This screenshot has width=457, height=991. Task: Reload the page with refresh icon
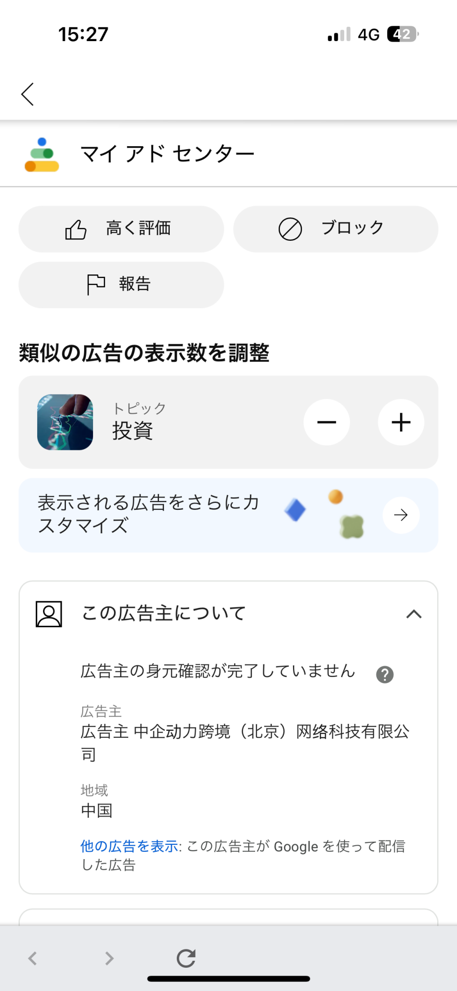(186, 958)
